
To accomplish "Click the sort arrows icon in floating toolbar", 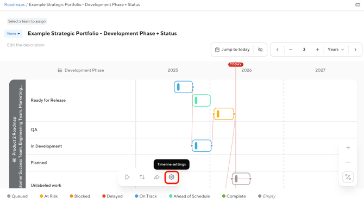I will coord(142,177).
